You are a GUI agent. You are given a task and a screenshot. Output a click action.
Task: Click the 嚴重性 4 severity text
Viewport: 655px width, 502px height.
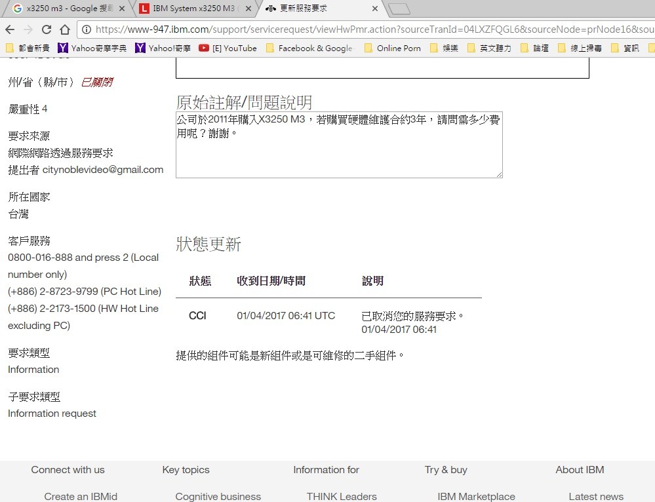pyautogui.click(x=28, y=109)
